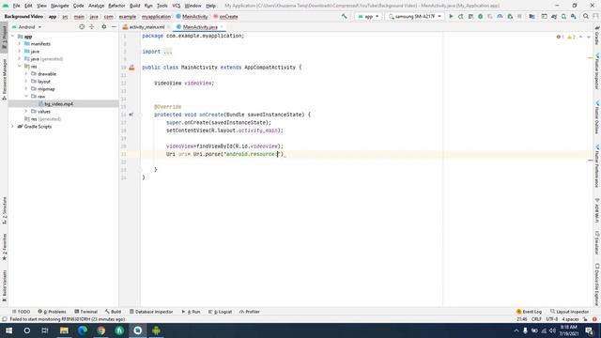This screenshot has width=601, height=338.
Task: Collapse the raw folder
Action: tap(26, 96)
